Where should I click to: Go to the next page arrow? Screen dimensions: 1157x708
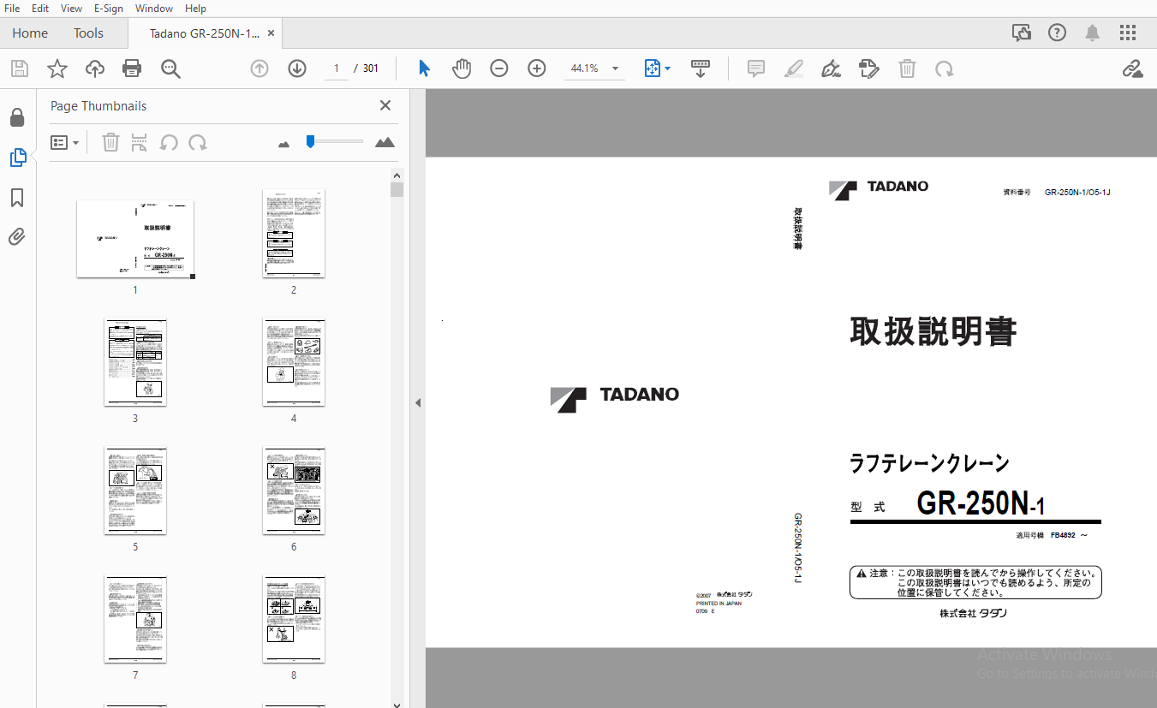(x=297, y=68)
